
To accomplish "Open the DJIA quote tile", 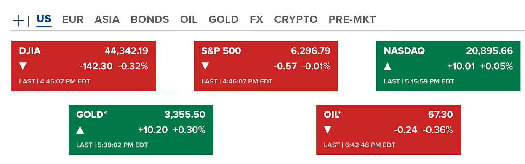I will pos(83,66).
